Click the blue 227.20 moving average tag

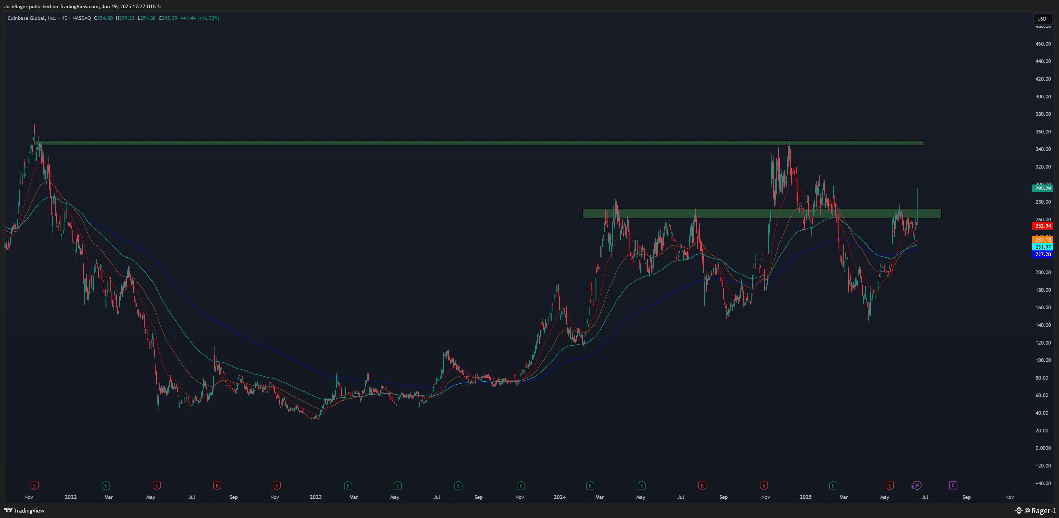[1042, 254]
